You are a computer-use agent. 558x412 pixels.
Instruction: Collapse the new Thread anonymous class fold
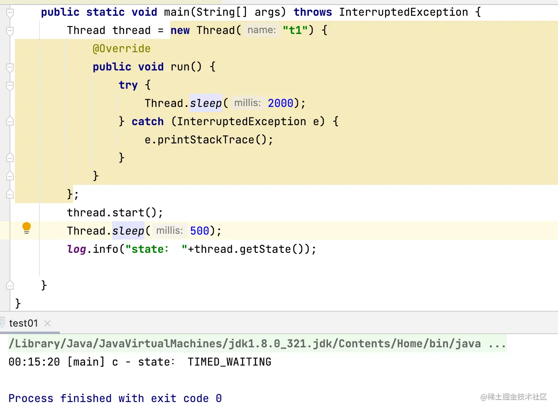coord(10,31)
